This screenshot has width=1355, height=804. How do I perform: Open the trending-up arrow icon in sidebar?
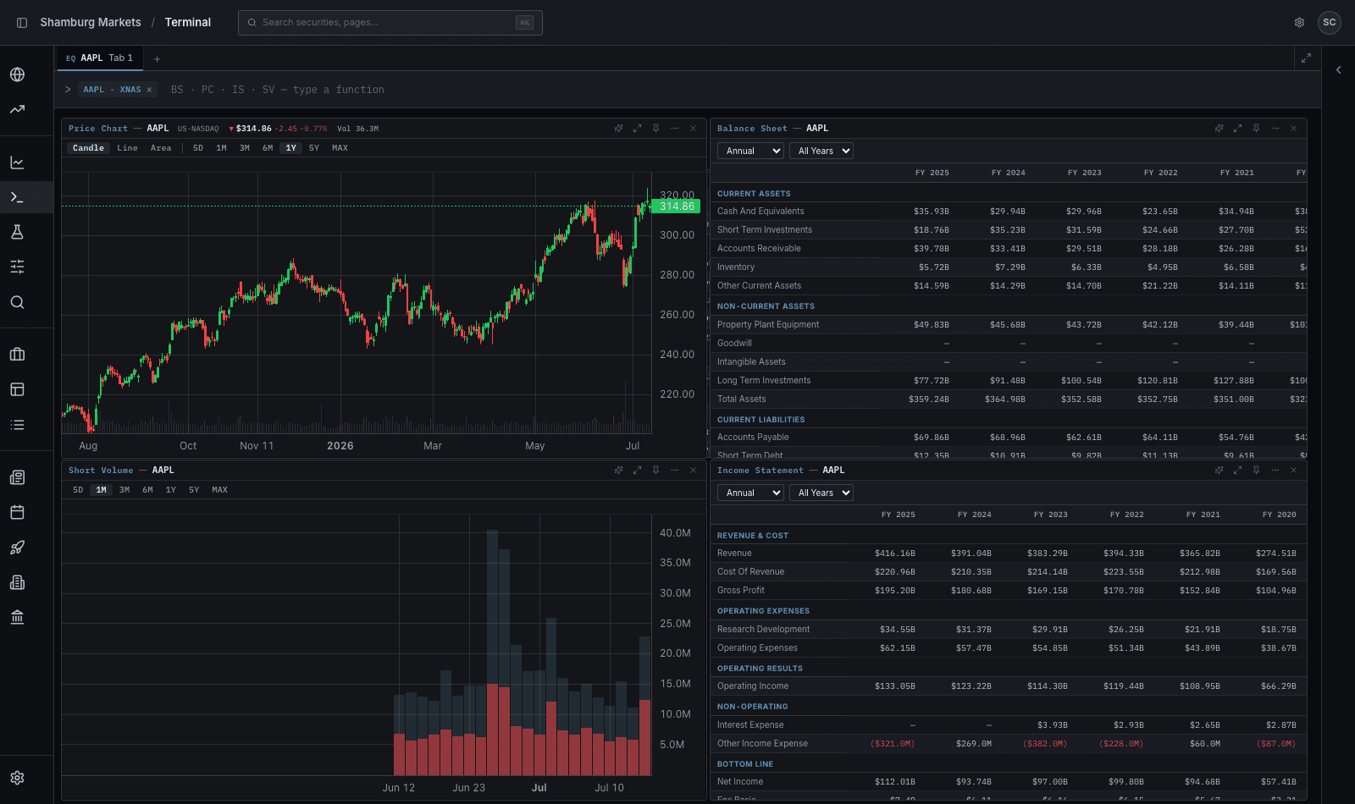click(x=17, y=109)
